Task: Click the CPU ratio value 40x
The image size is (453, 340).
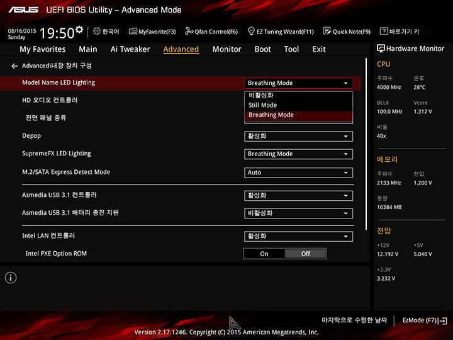Action: [381, 136]
